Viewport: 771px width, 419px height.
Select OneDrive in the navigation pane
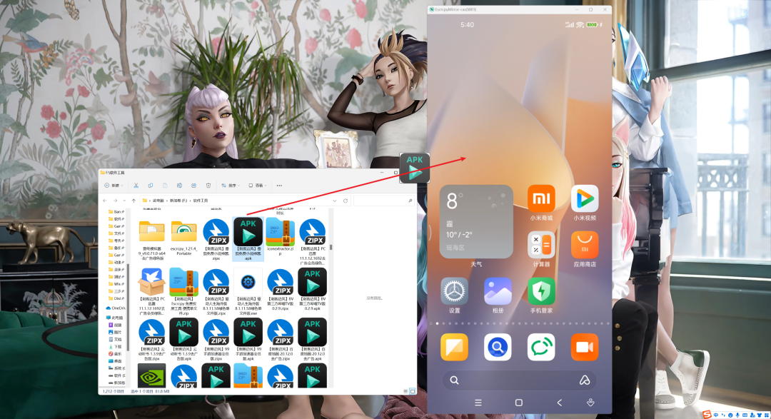(x=116, y=308)
